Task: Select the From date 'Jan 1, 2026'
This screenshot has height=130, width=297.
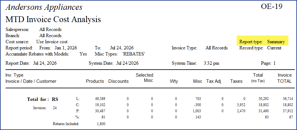Action: pos(66,48)
